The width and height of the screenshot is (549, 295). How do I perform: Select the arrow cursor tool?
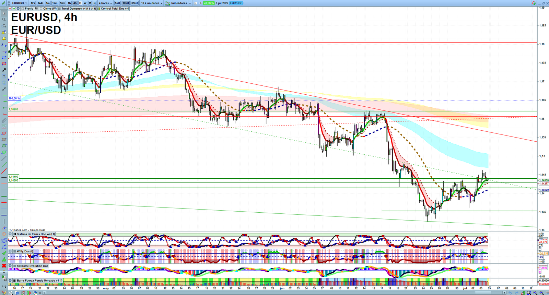[x=4, y=13]
